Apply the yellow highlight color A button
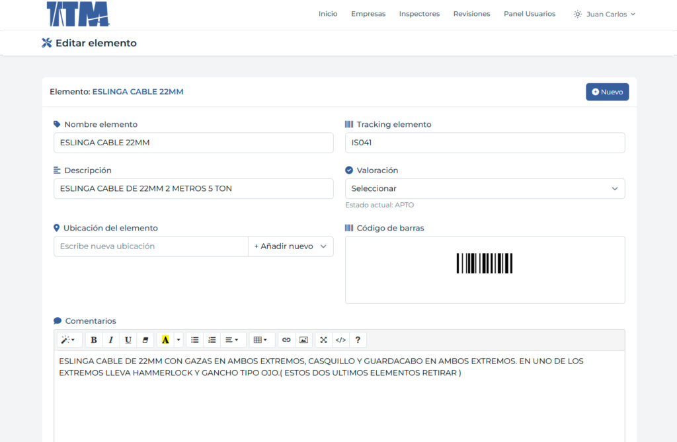 point(165,340)
